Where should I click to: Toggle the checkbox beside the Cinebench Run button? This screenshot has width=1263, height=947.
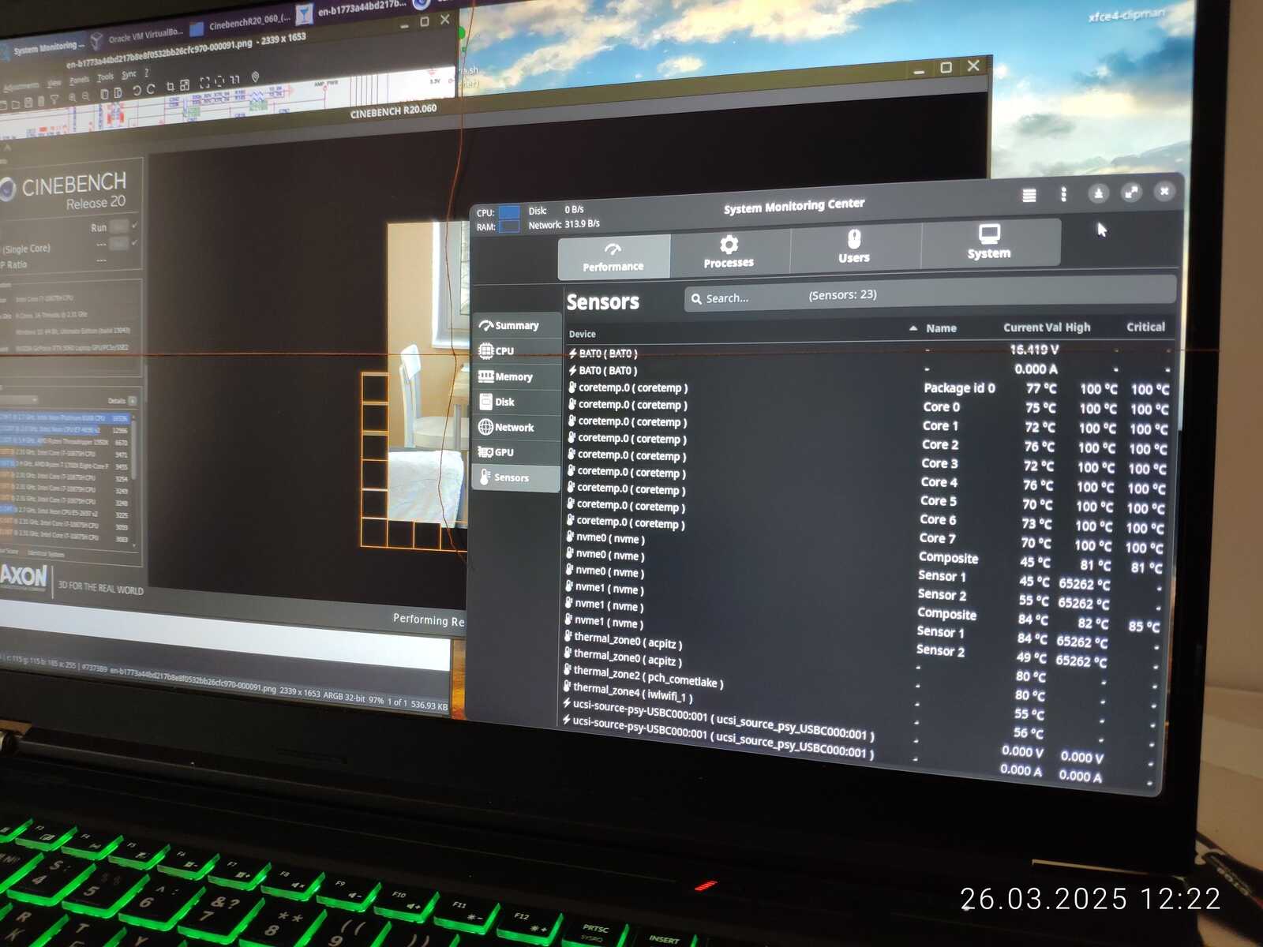click(135, 225)
